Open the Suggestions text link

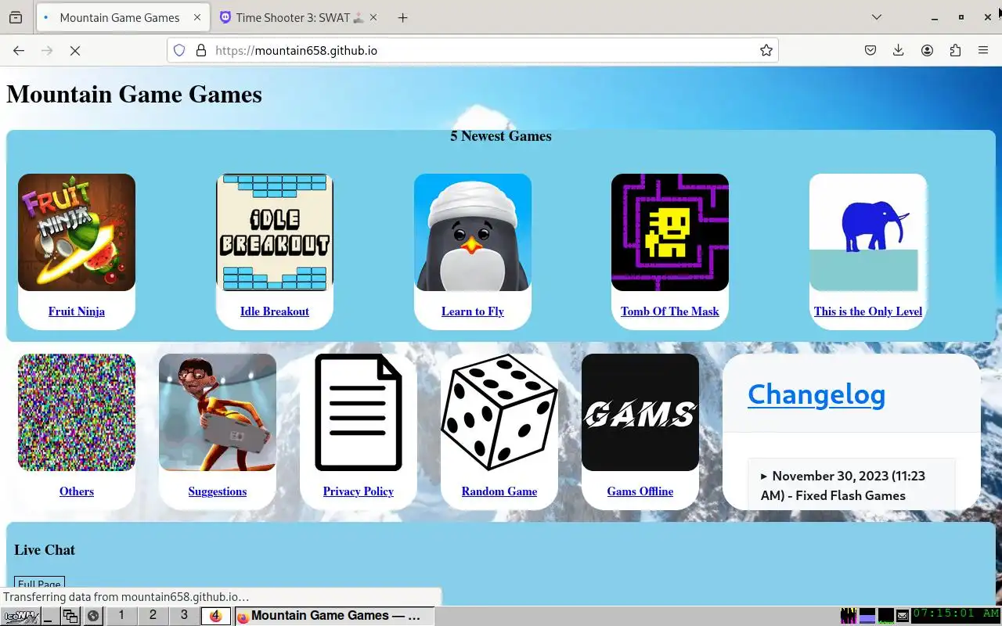tap(218, 491)
